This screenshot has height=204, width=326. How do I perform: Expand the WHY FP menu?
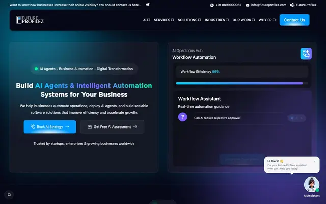point(267,20)
